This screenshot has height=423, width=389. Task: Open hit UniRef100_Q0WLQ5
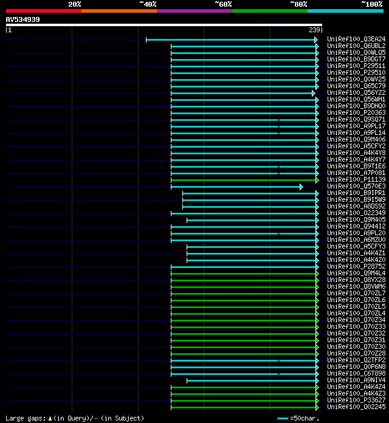point(356,53)
